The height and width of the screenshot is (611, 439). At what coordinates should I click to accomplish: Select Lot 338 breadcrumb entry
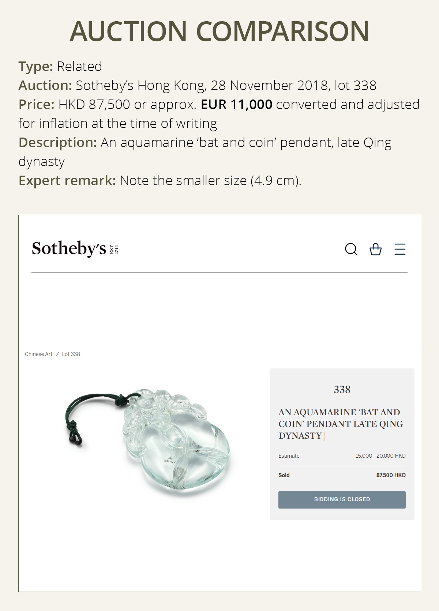pyautogui.click(x=71, y=354)
